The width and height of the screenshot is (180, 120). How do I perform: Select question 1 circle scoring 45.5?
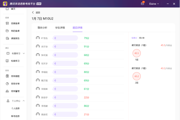click(x=137, y=53)
